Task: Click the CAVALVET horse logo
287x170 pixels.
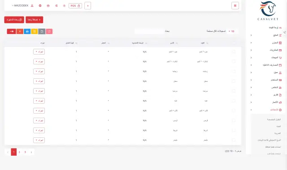Action: (x=268, y=11)
